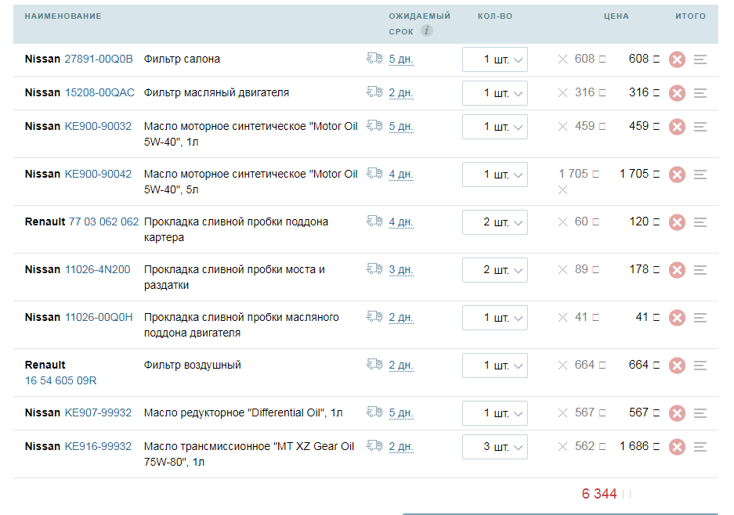Click the Итого column header

point(690,16)
